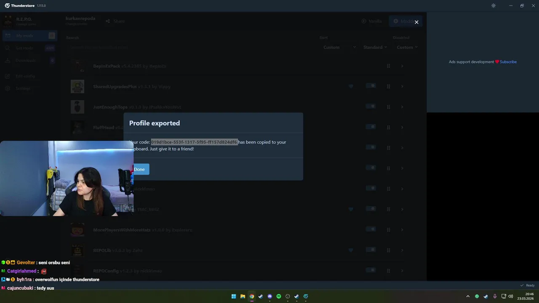
Task: Click Thunderstore icon in the taskbar
Action: (306, 296)
